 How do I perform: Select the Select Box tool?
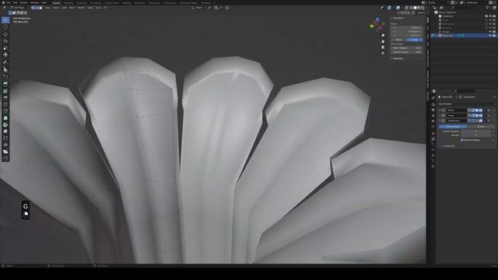click(x=5, y=20)
